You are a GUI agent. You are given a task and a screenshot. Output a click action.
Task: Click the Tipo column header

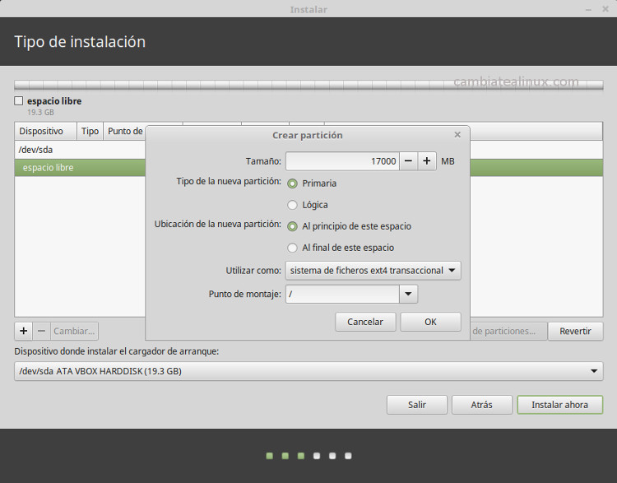(x=90, y=131)
